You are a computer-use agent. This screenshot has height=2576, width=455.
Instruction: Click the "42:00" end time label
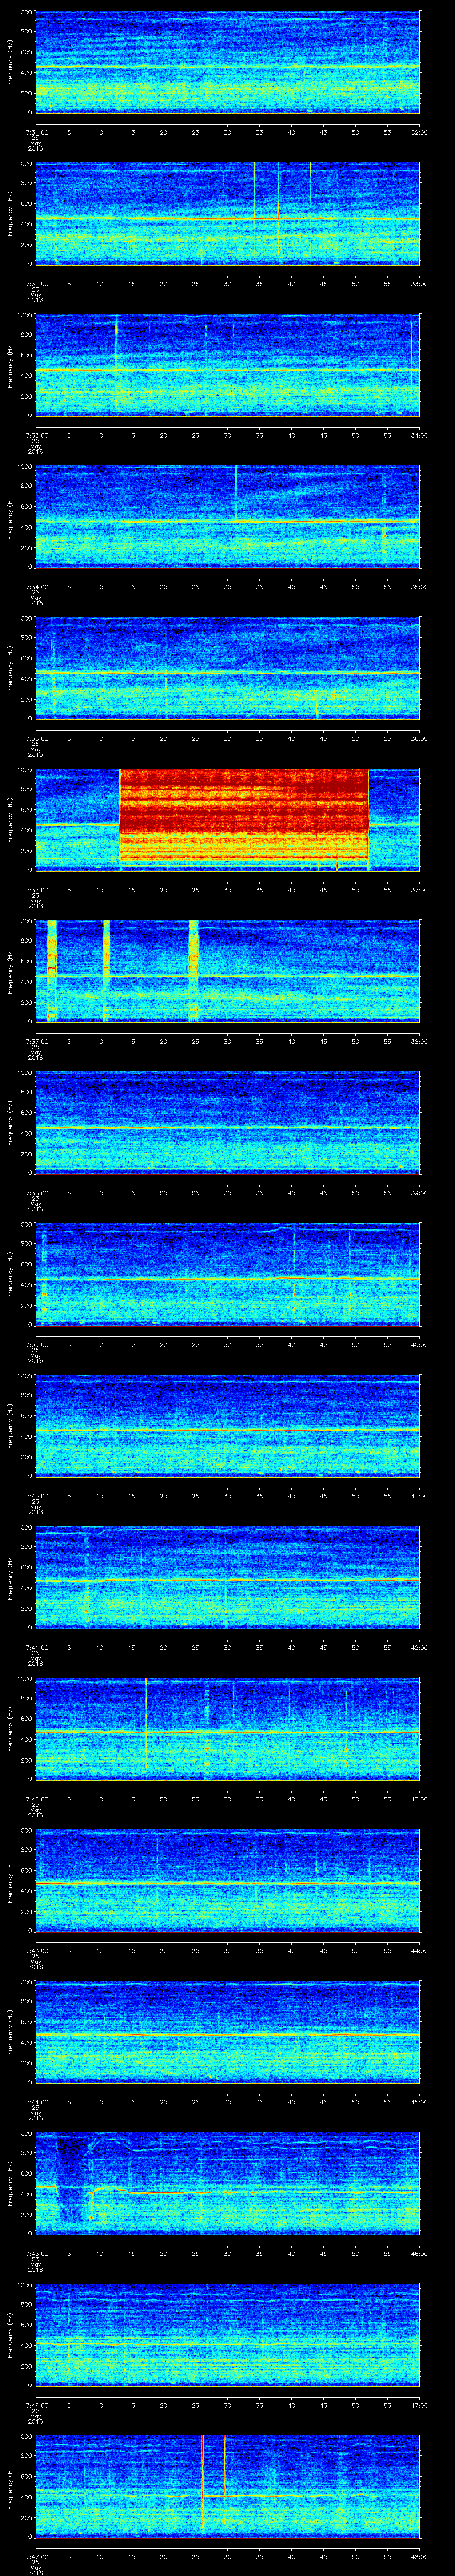point(420,1647)
